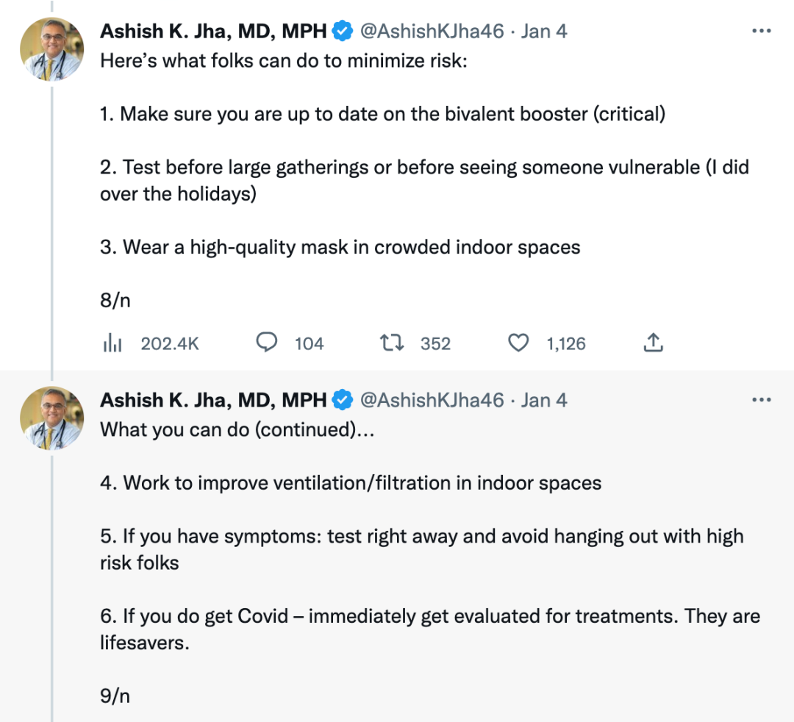Image resolution: width=794 pixels, height=722 pixels.
Task: Open Ashish K. Jha name on first tweet
Action: [x=213, y=32]
